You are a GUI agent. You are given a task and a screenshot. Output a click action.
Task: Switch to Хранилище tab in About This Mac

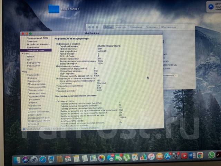(x=136, y=27)
